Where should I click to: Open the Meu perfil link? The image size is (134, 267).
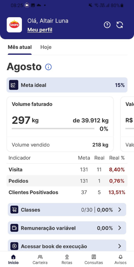click(40, 30)
